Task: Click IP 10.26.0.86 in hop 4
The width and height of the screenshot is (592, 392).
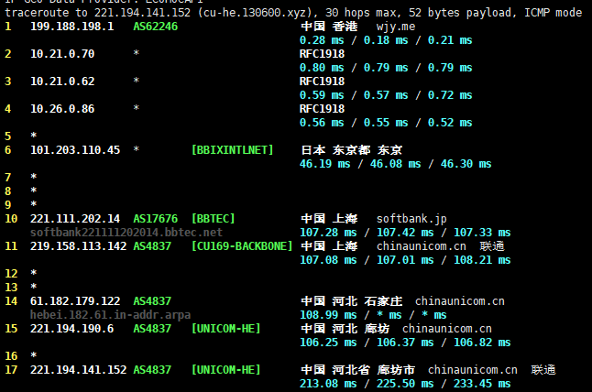Action: (62, 109)
